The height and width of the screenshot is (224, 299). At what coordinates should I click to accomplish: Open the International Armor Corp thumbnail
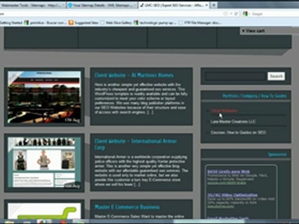click(44, 162)
